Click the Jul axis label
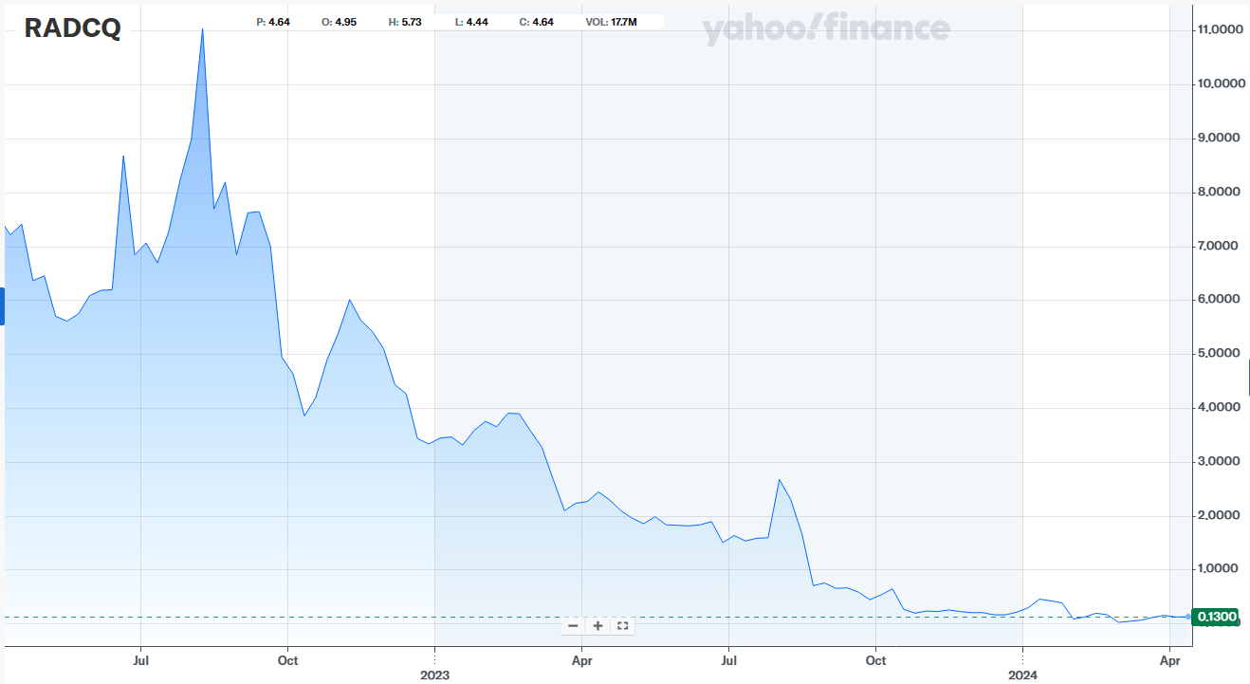The height and width of the screenshot is (684, 1250). (x=140, y=660)
